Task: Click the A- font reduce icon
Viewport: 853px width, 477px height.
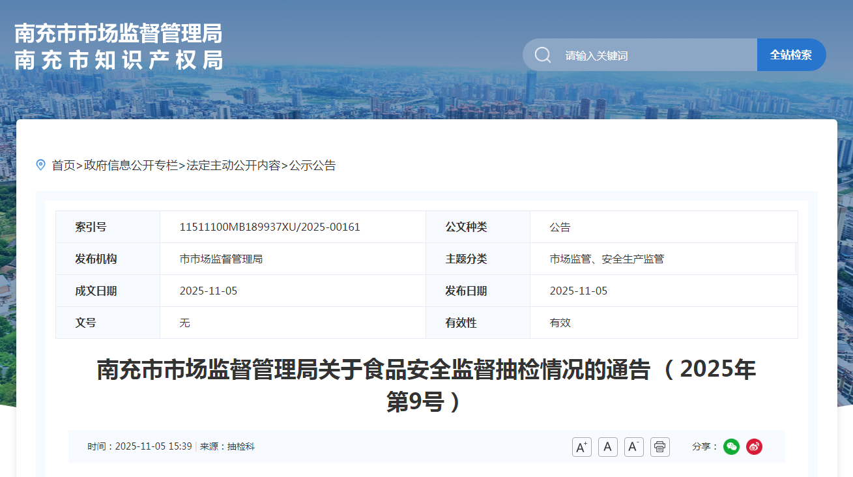Action: pos(633,446)
